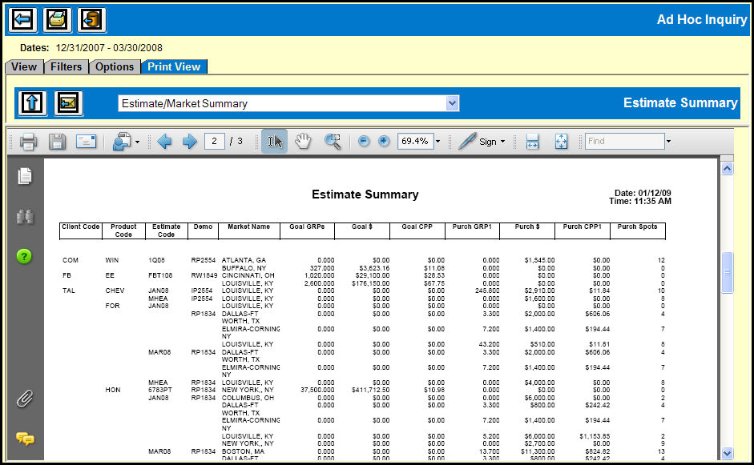Screen dimensions: 754x465
Task: Click the FBT108 estimate code
Action: pyautogui.click(x=160, y=276)
